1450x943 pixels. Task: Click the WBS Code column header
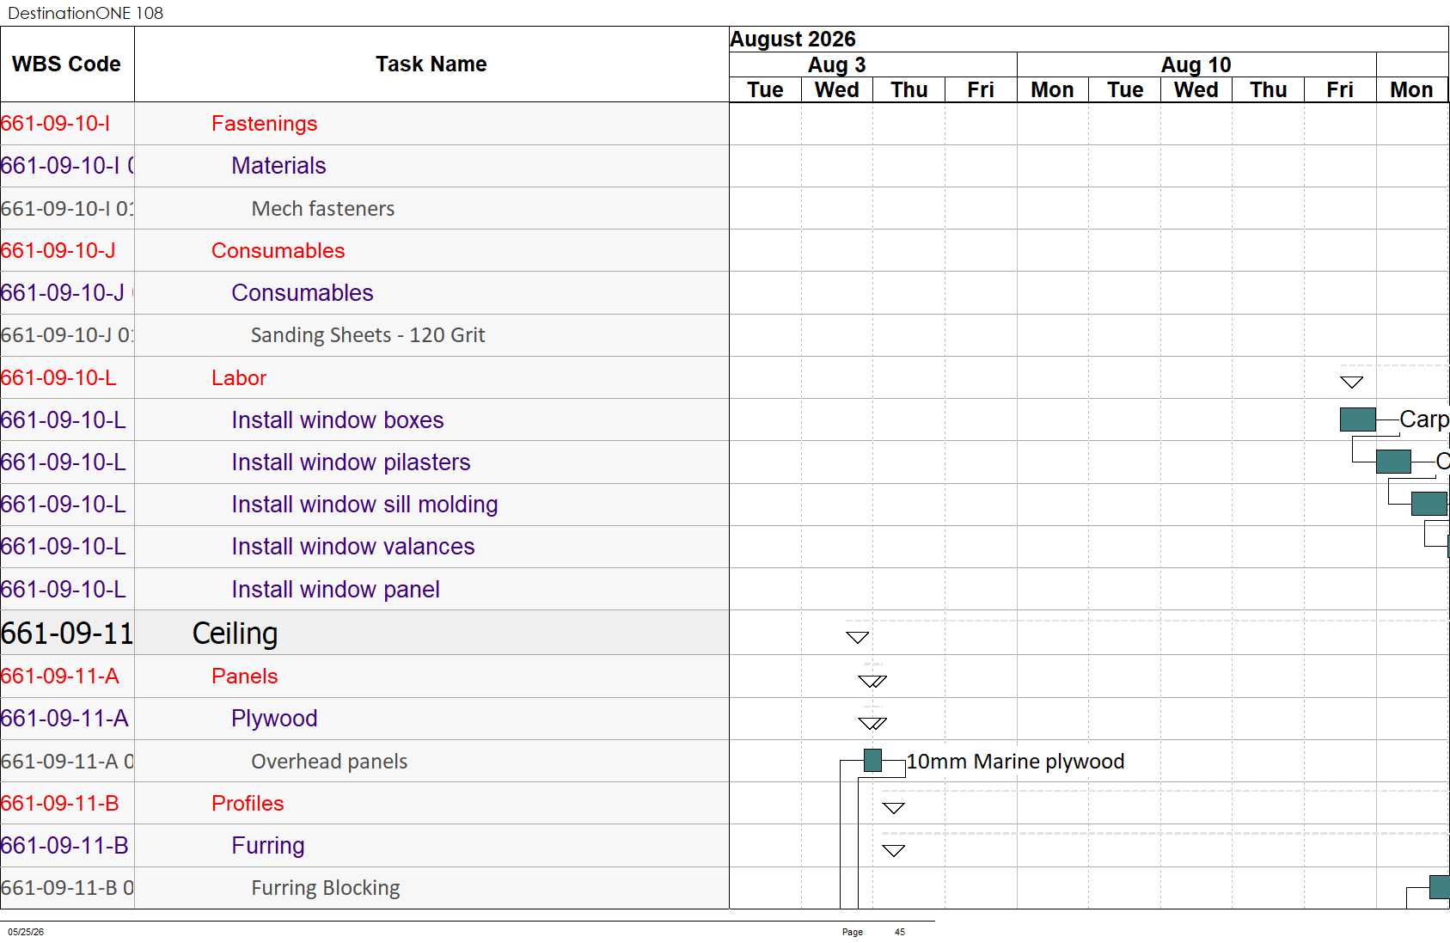coord(66,64)
